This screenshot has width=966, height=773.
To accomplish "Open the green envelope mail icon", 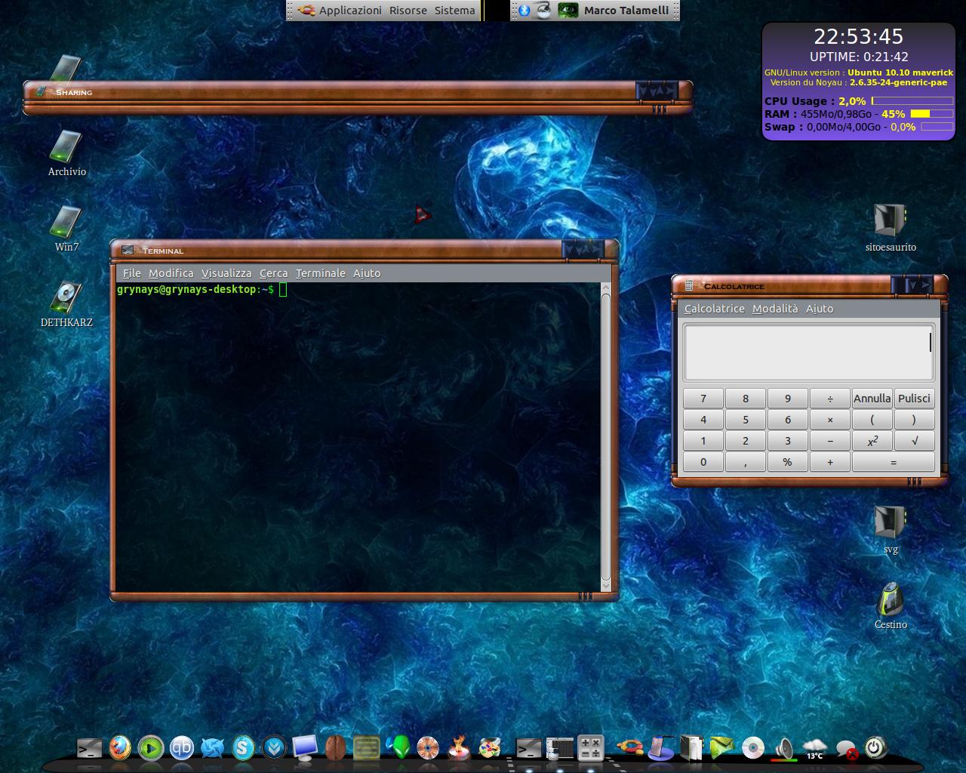I will 721,747.
